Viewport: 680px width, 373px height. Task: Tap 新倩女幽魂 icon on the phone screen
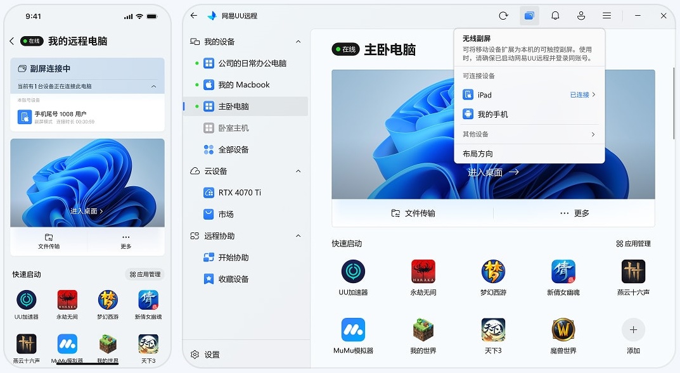148,300
